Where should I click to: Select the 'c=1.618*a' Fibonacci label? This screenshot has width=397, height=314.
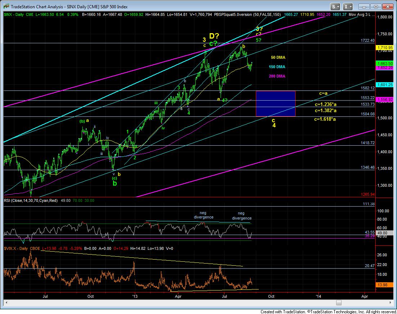[325, 119]
